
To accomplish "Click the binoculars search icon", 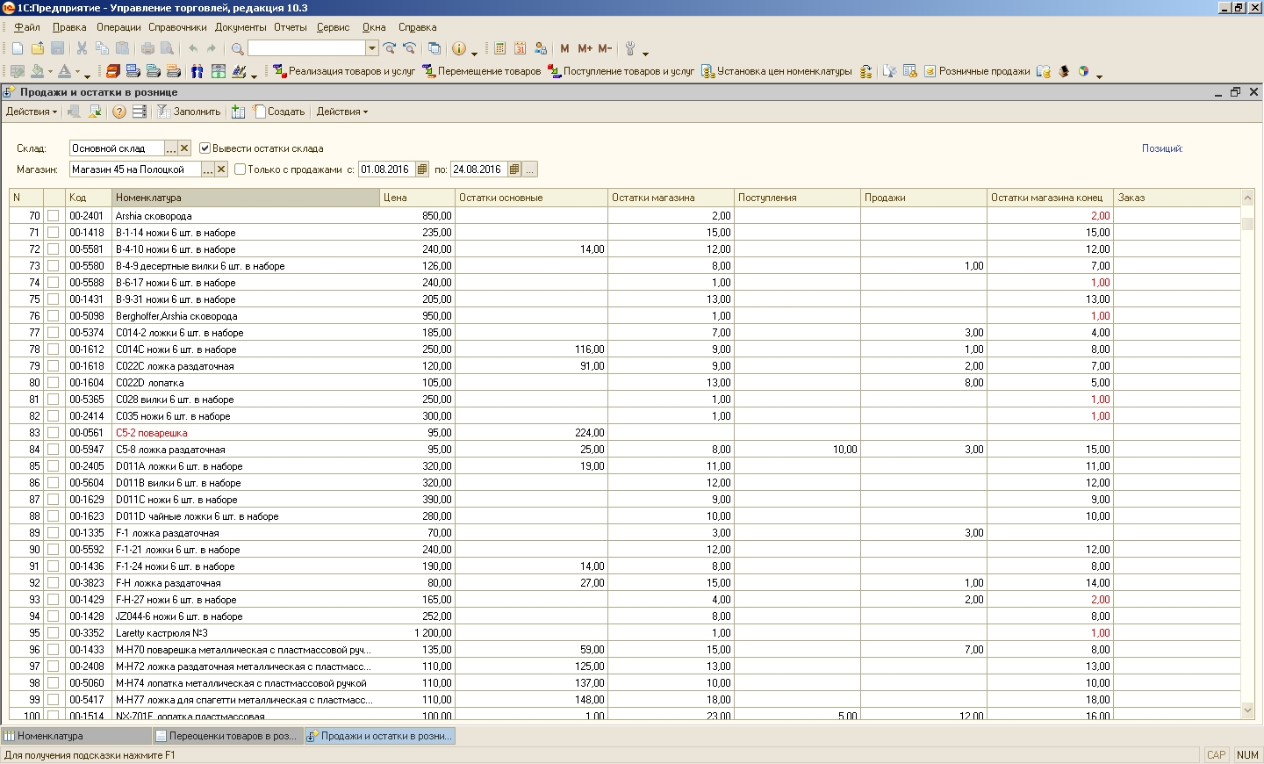I will (x=197, y=72).
